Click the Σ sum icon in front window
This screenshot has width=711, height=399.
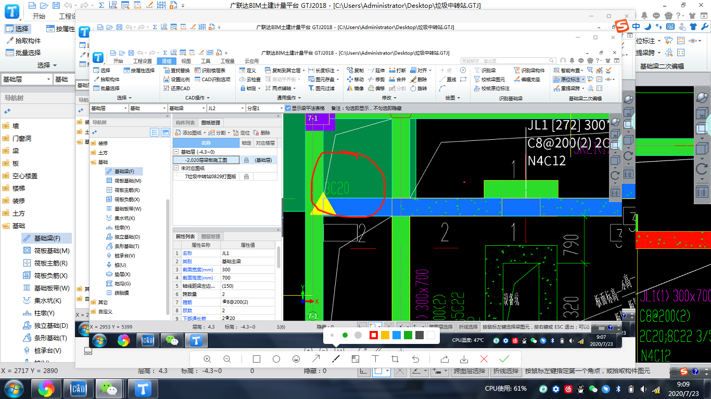pos(164,52)
